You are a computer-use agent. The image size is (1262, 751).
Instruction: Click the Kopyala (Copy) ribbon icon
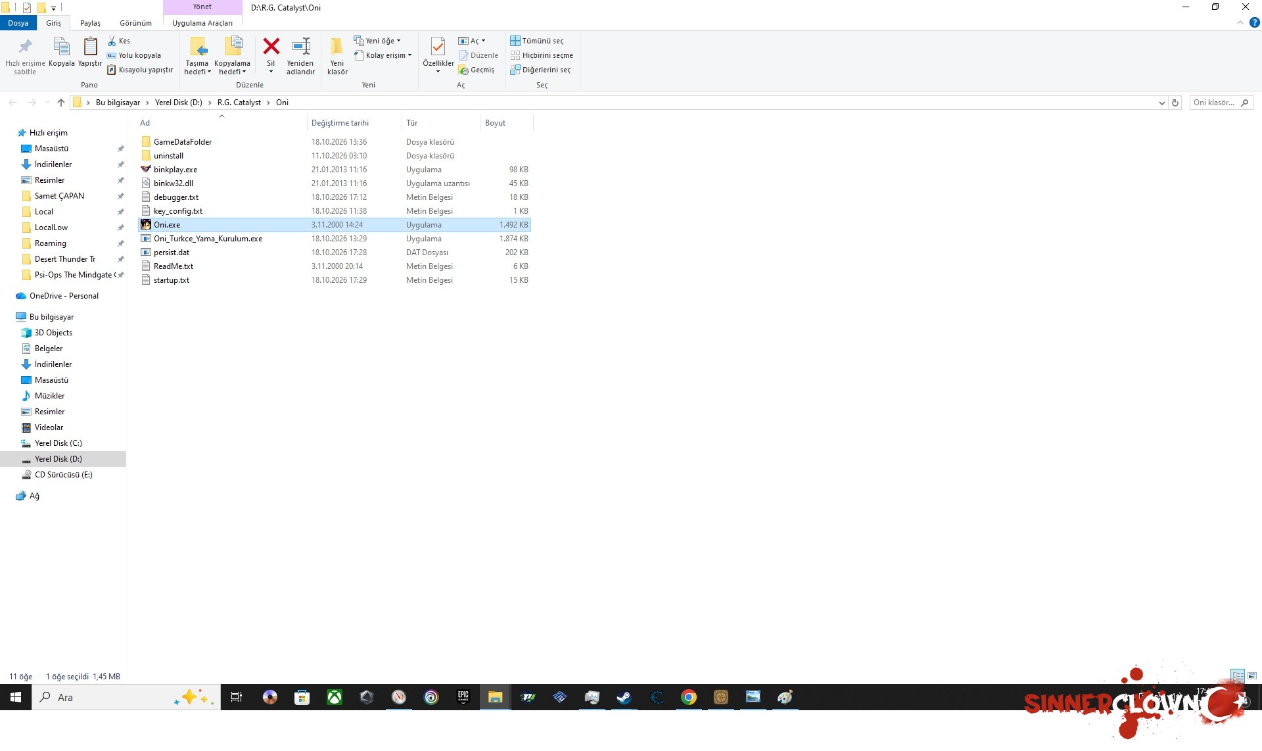coord(62,53)
